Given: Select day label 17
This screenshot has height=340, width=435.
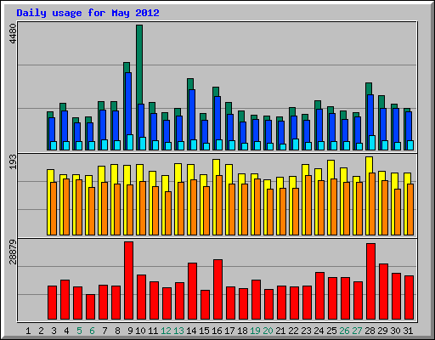Looking at the screenshot, I should point(229,331).
